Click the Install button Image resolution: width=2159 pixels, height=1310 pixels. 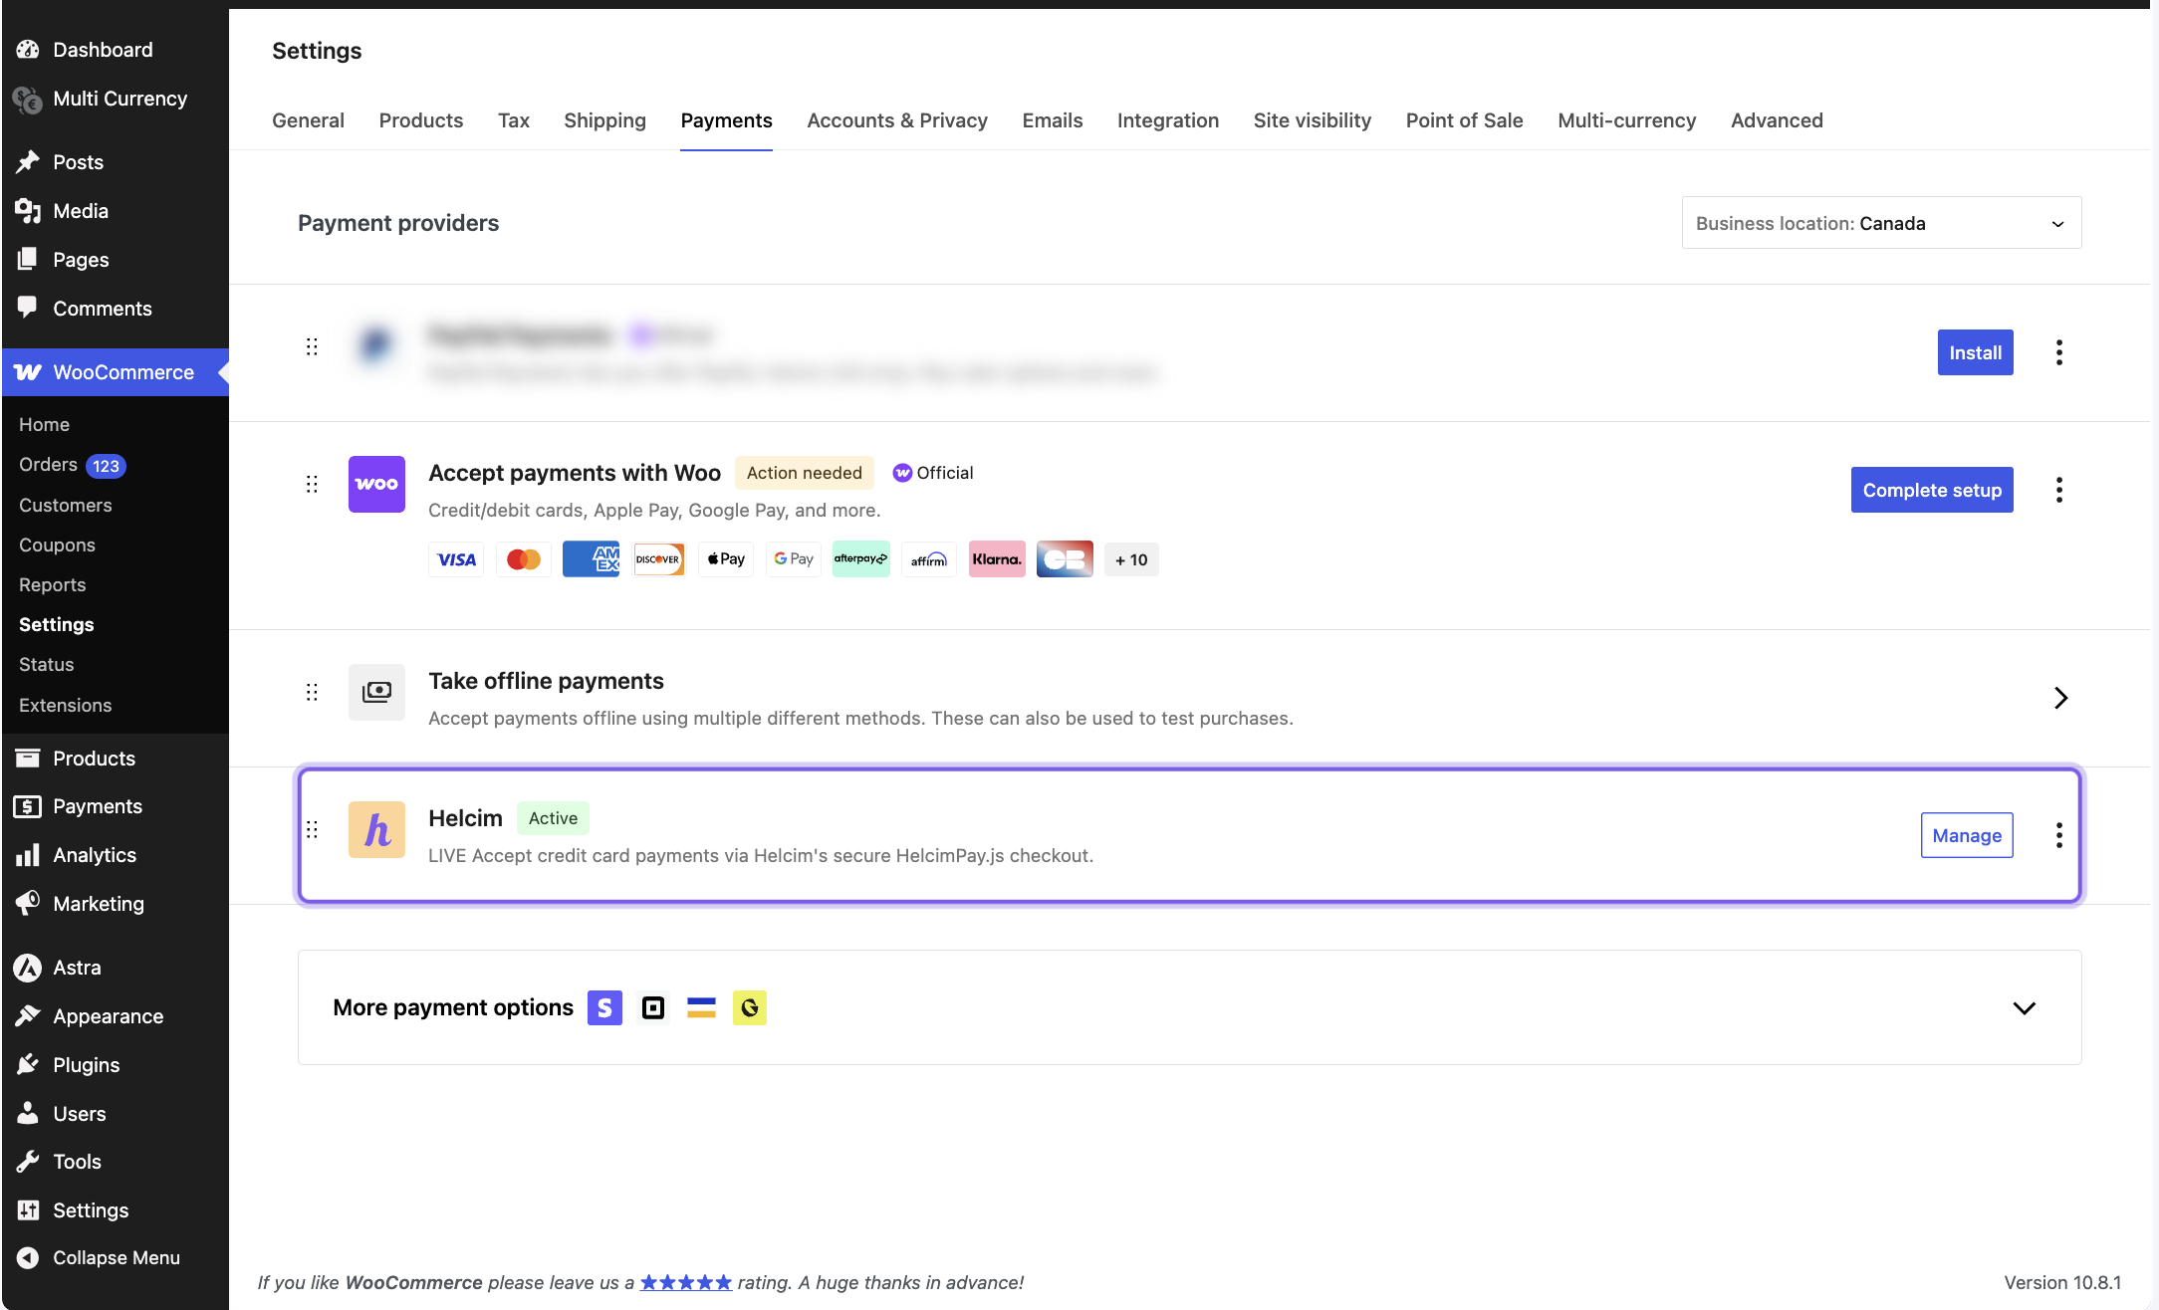[1975, 352]
